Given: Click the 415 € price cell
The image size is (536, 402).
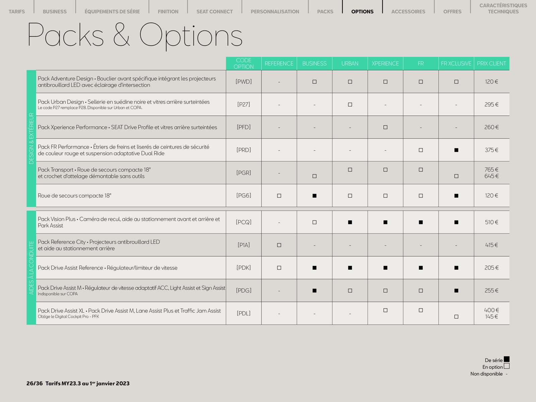Looking at the screenshot, I should pos(492,245).
